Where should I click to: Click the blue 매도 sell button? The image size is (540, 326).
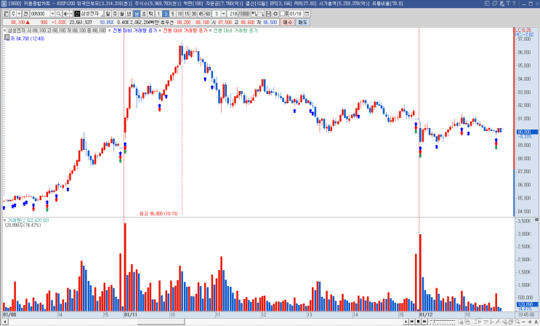click(303, 22)
